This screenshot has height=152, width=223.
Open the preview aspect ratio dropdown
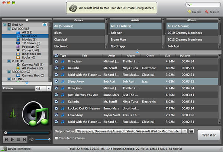coord(49,88)
